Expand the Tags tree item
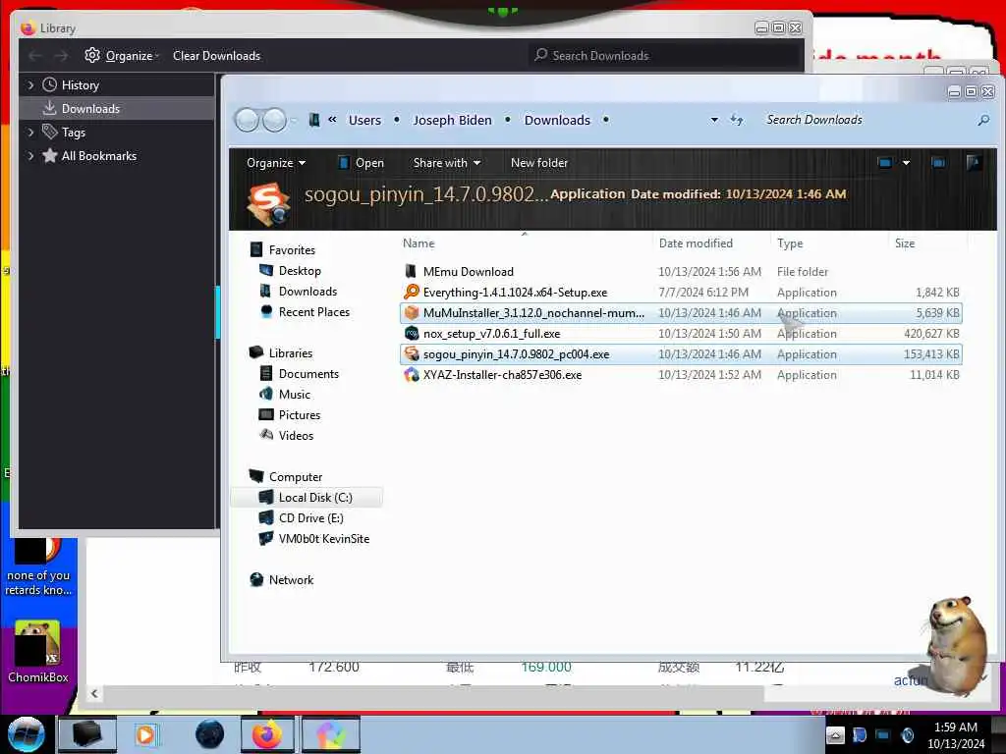The width and height of the screenshot is (1006, 754). 30,133
